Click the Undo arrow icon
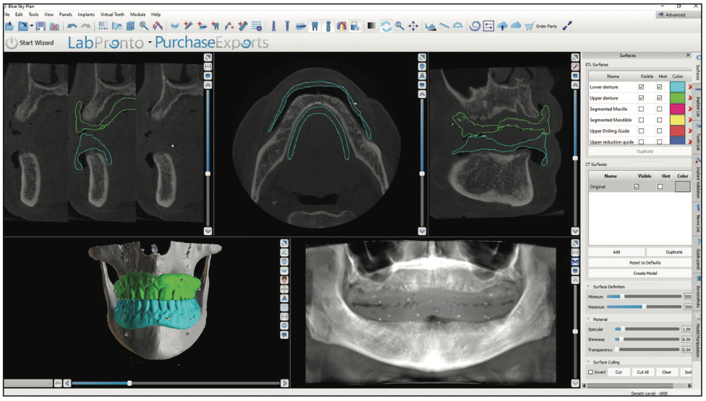 72,26
